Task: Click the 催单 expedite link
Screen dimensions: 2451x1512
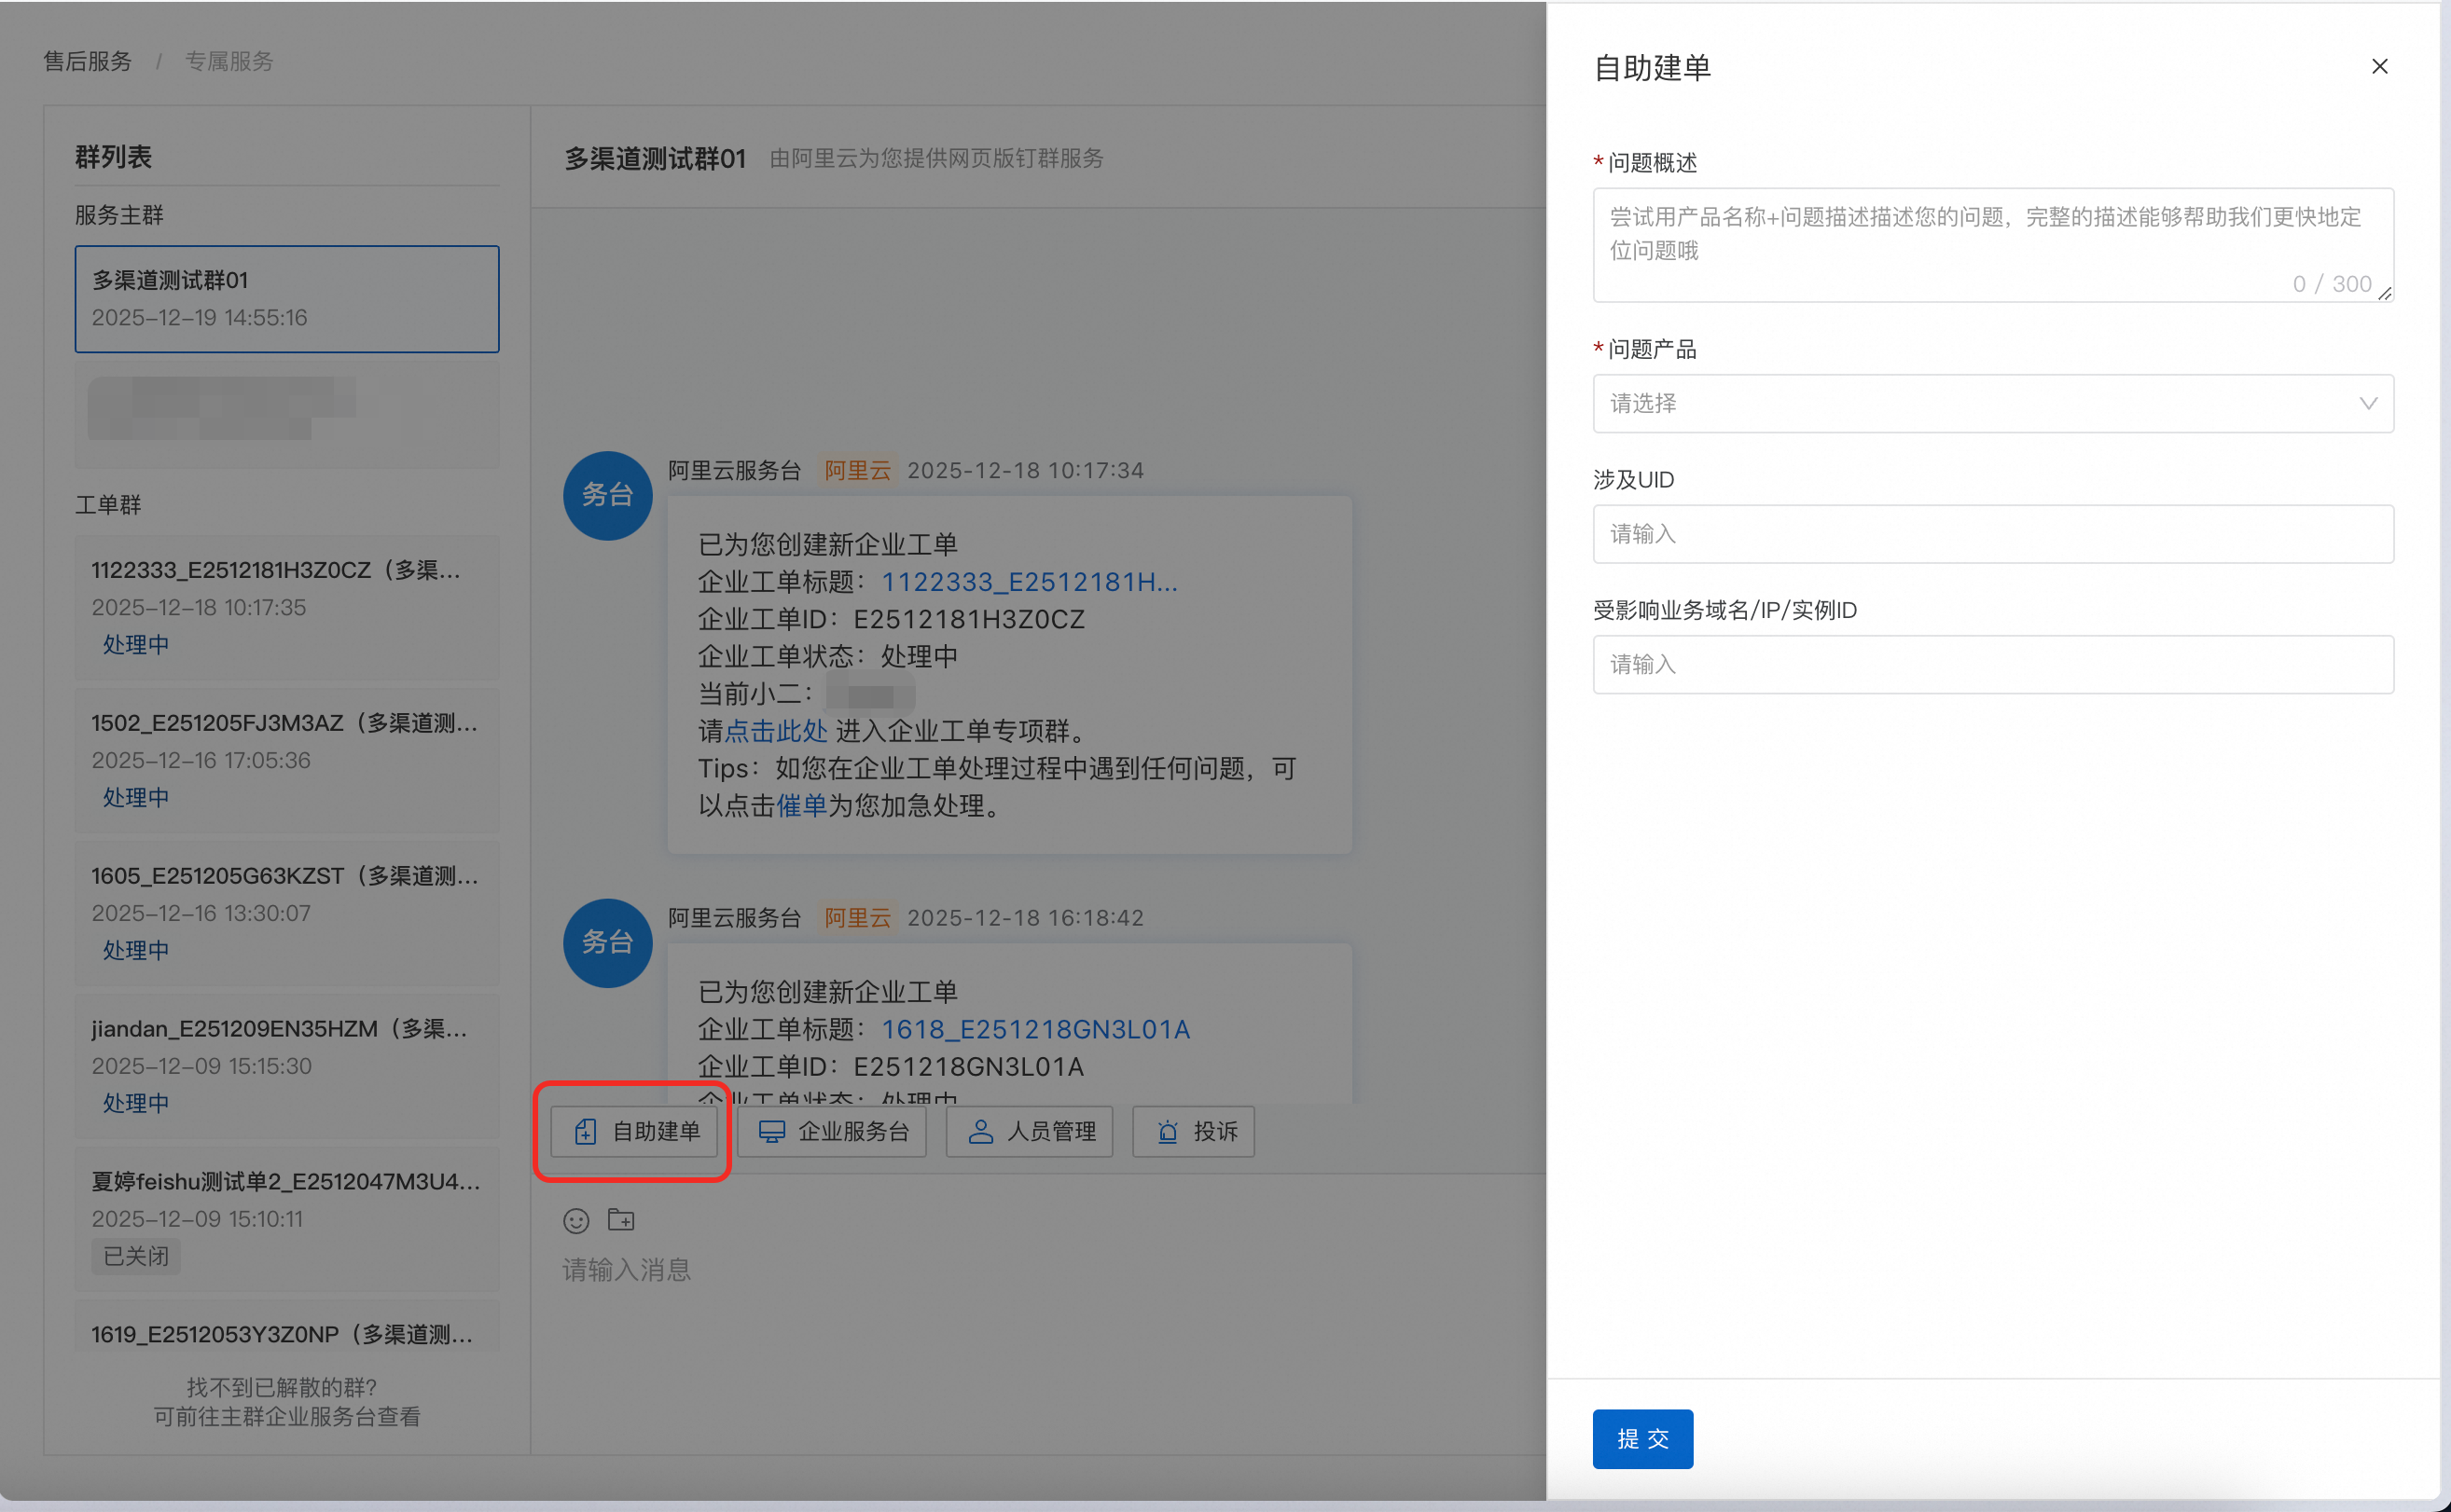Action: (801, 806)
